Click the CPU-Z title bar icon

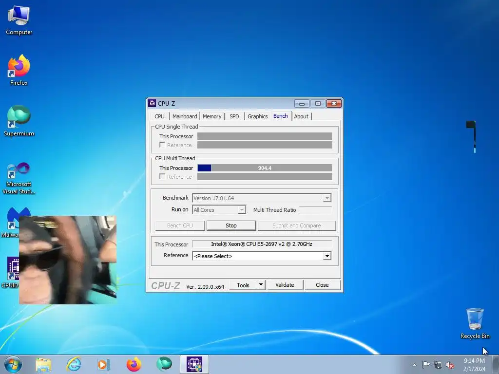click(x=152, y=103)
